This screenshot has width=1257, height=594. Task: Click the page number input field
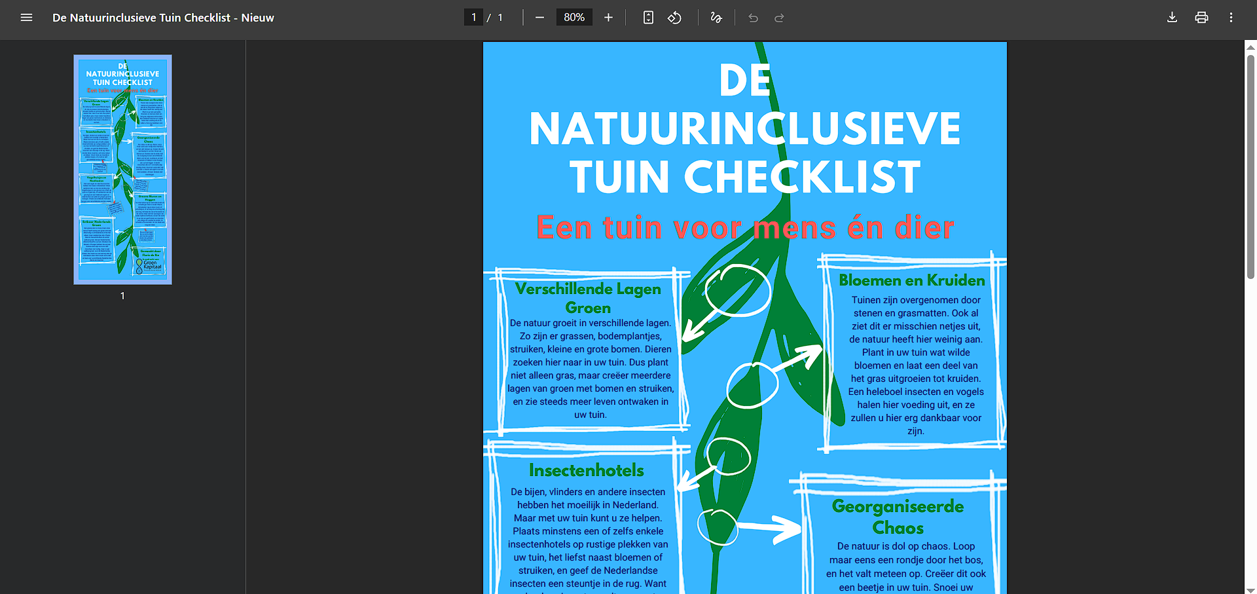(473, 18)
